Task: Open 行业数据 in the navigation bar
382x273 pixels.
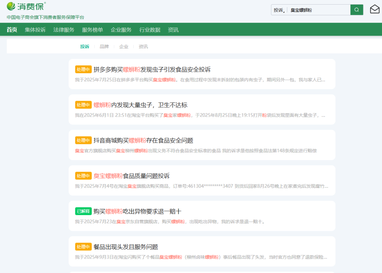Action: 150,30
